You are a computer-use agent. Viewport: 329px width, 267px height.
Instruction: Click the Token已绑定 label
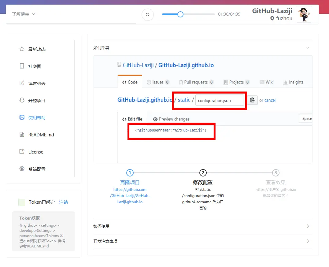point(42,202)
